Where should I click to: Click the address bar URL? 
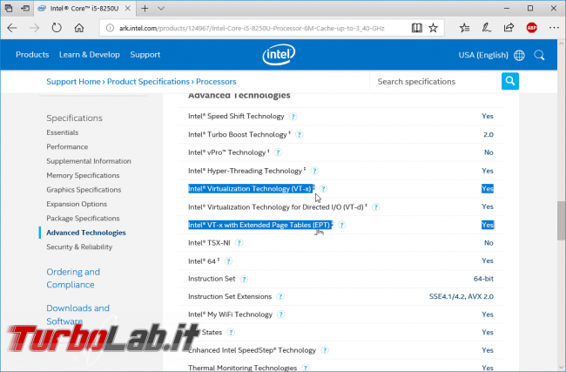click(x=252, y=28)
